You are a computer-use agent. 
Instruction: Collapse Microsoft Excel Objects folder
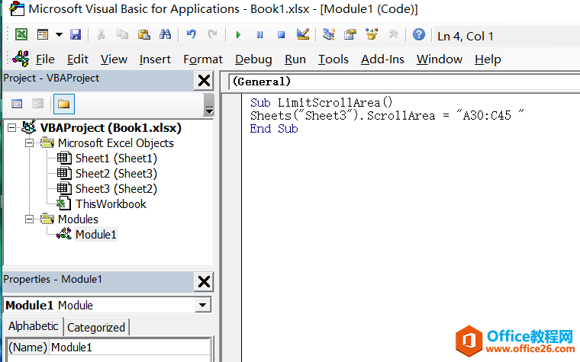click(29, 143)
